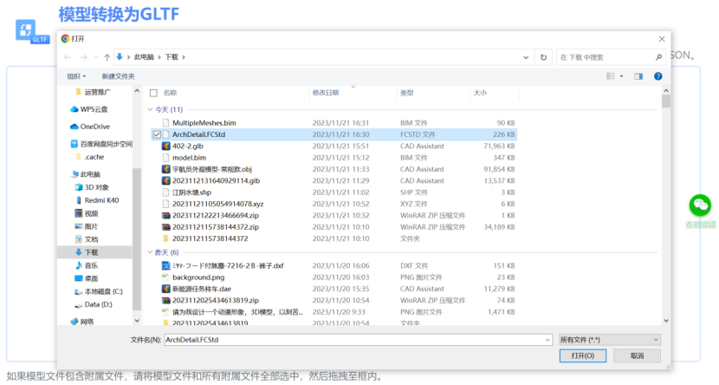Open the view options dropdown arrow
719x385 pixels.
622,76
